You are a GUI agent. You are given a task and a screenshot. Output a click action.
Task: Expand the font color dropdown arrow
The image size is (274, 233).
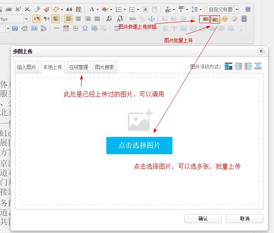click(x=97, y=9)
